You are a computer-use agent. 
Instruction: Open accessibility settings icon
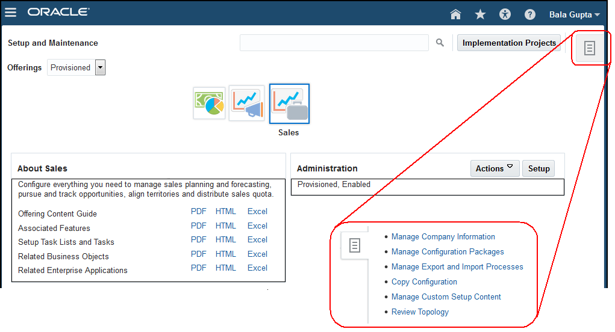[505, 14]
